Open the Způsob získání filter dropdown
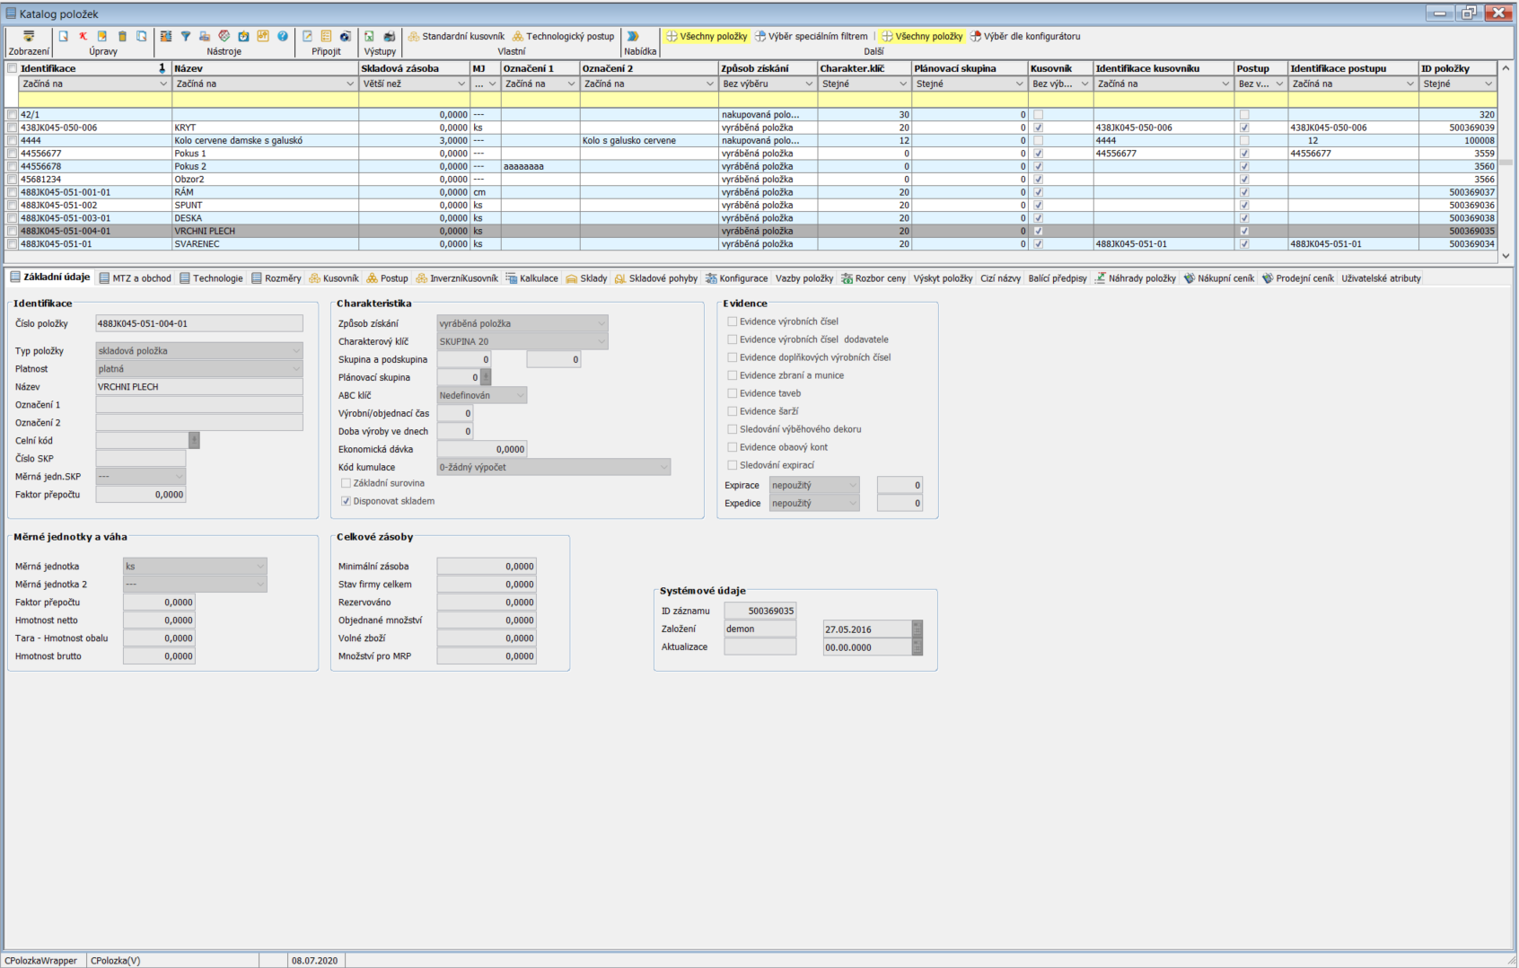Viewport: 1519px width, 968px height. click(x=807, y=84)
